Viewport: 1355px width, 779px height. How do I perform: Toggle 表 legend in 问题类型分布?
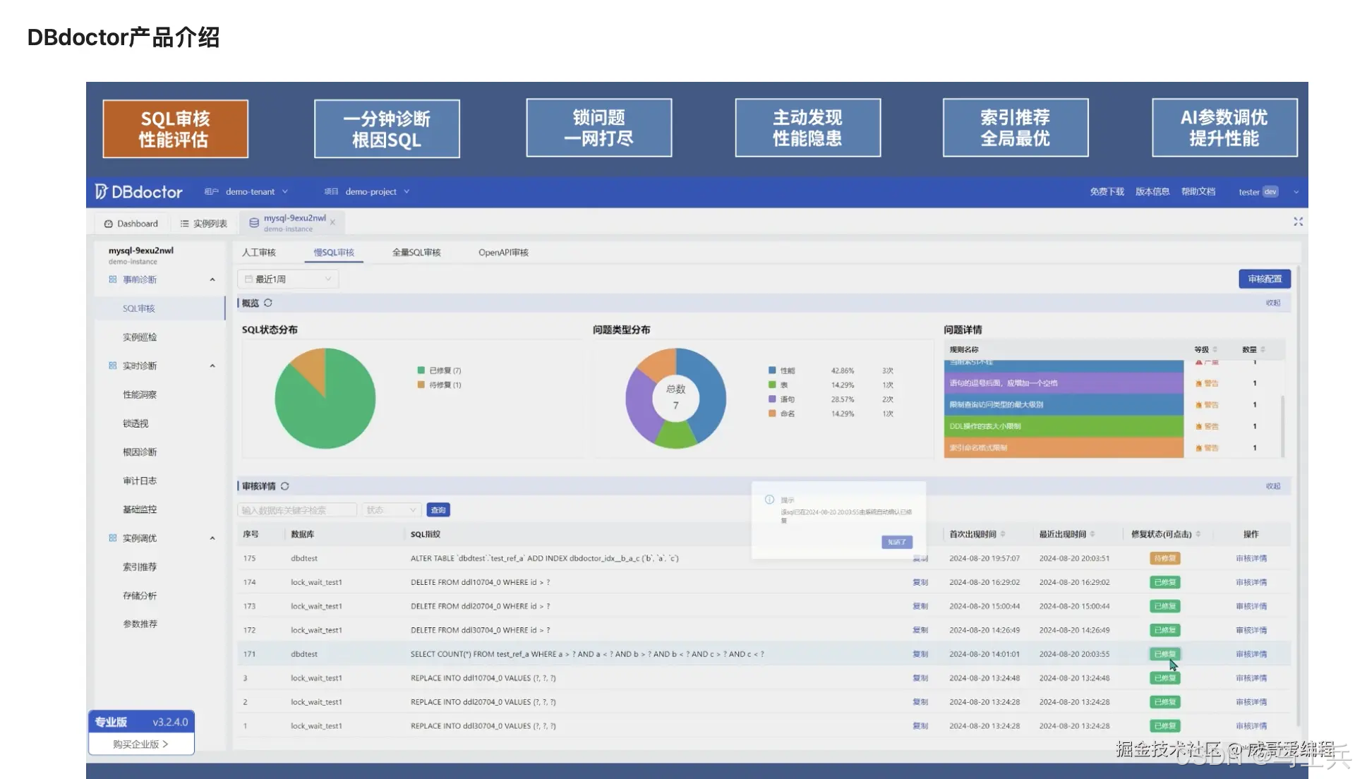pos(778,385)
